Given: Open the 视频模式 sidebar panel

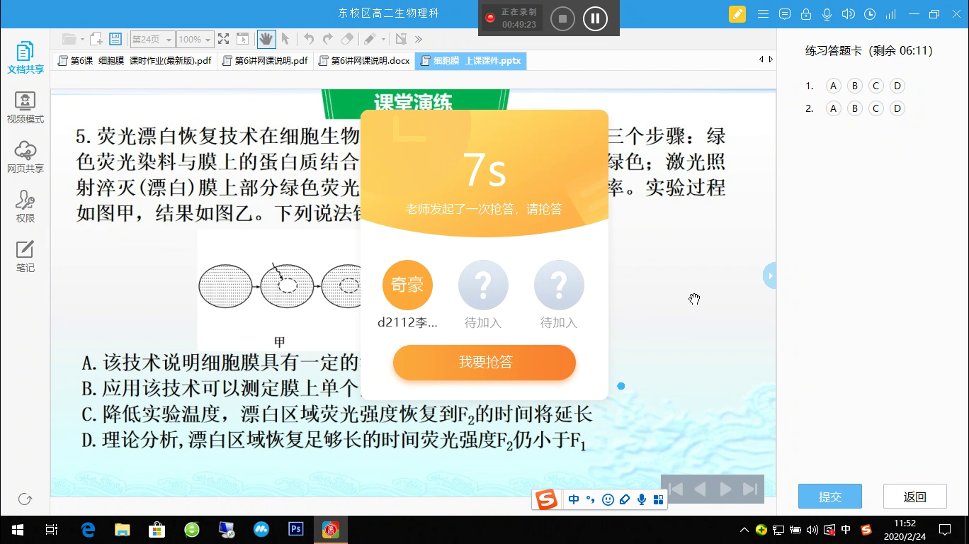Looking at the screenshot, I should point(25,108).
